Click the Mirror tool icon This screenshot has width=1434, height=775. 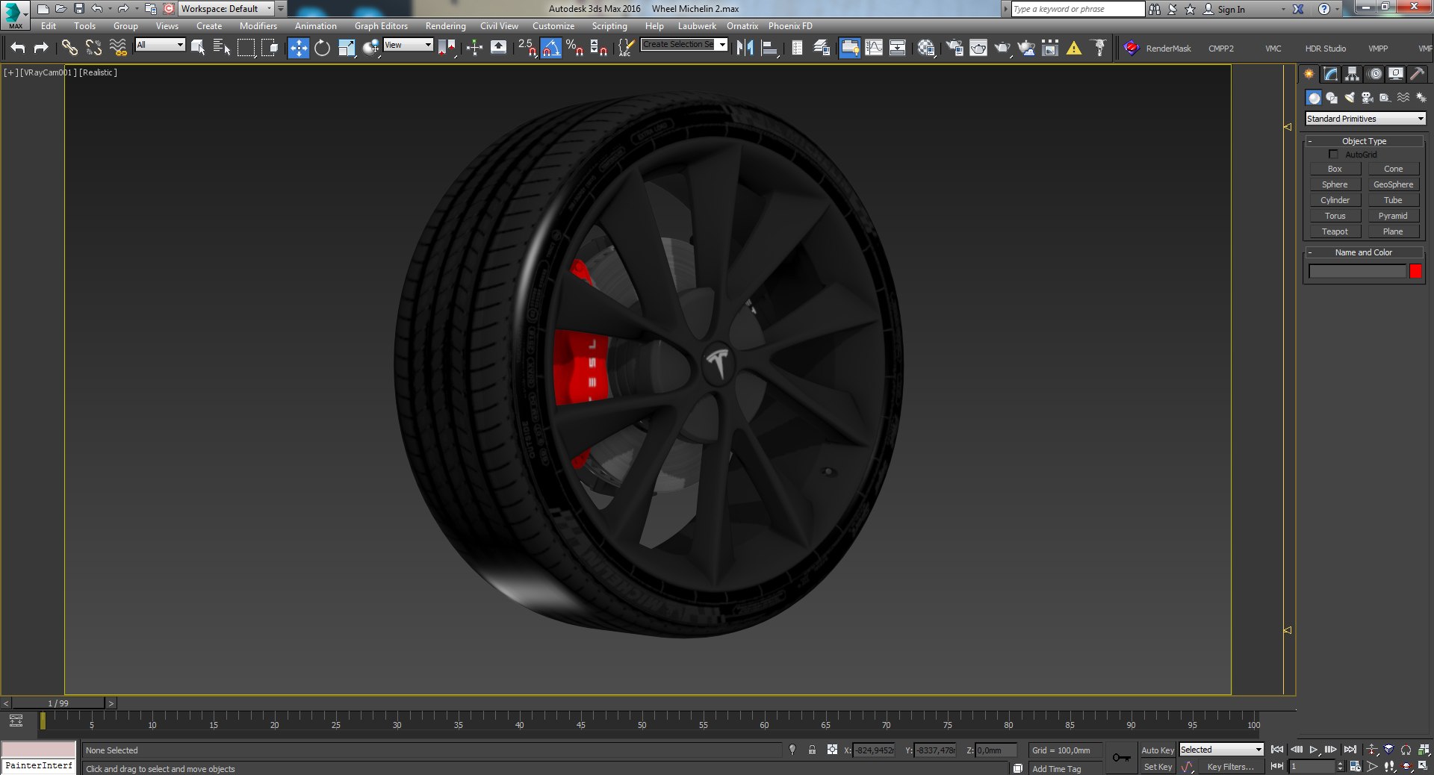coord(745,48)
